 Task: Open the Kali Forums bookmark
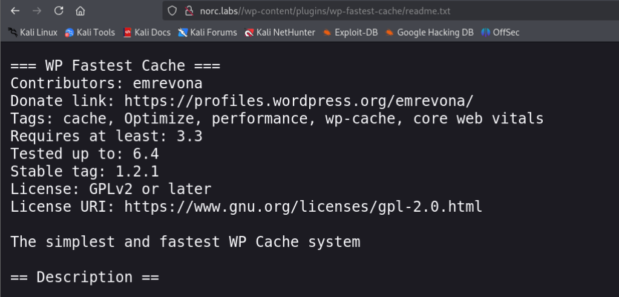click(x=208, y=32)
